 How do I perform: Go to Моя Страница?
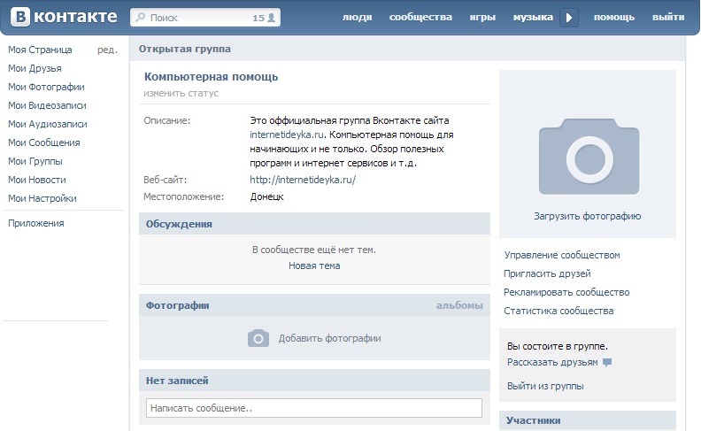click(40, 50)
